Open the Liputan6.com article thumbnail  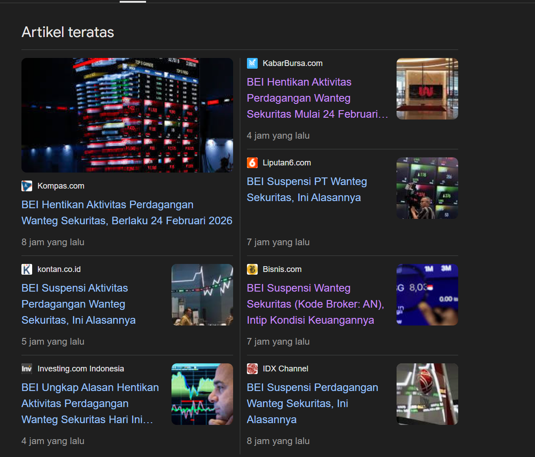click(427, 188)
